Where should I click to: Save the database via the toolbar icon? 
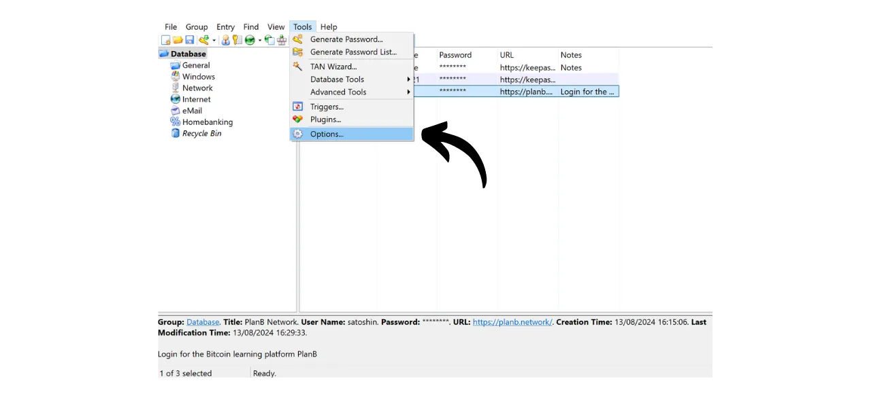[189, 40]
